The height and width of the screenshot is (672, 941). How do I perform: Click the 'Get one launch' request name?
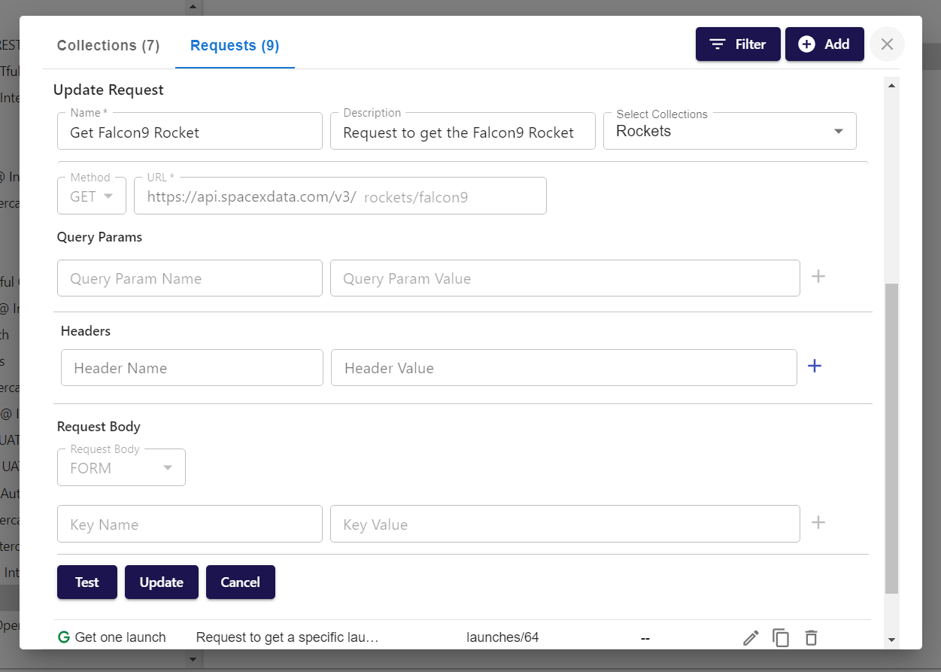point(120,637)
